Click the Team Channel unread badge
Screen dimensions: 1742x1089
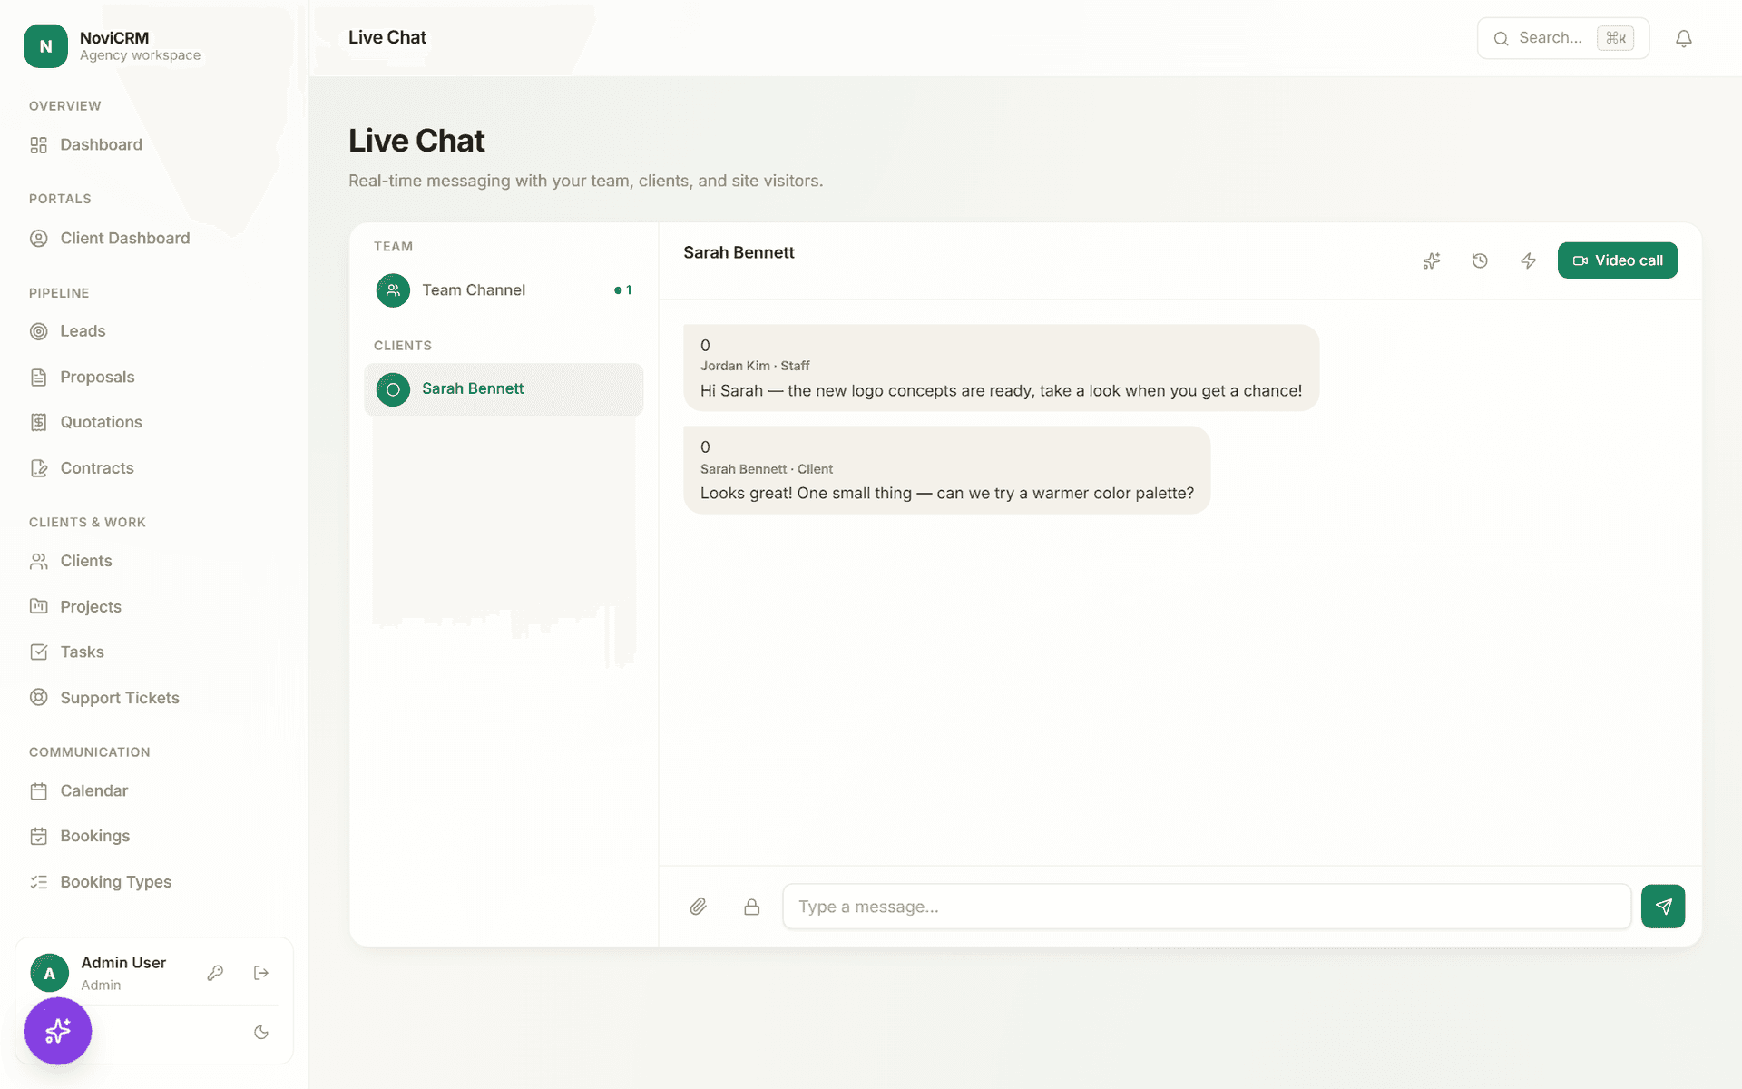[x=622, y=290]
